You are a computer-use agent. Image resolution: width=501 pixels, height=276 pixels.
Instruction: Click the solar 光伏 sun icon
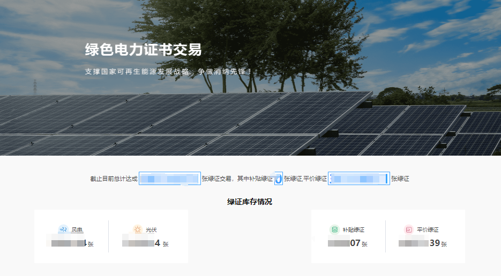138,229
